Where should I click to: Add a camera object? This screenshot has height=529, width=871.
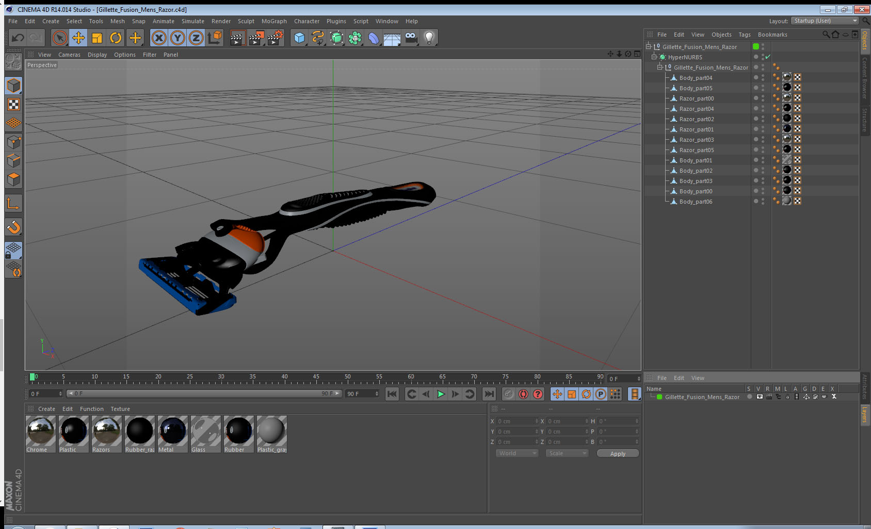tap(411, 38)
